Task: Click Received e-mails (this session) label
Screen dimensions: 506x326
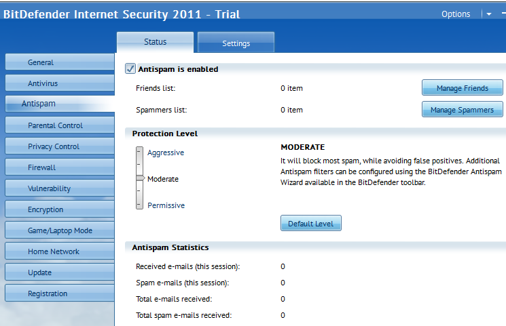Action: 188,267
